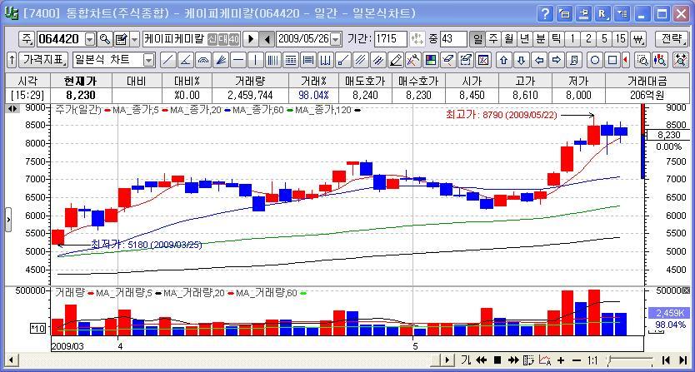Click the fast-forward double-right arrow control
The width and height of the screenshot is (695, 372).
[512, 360]
